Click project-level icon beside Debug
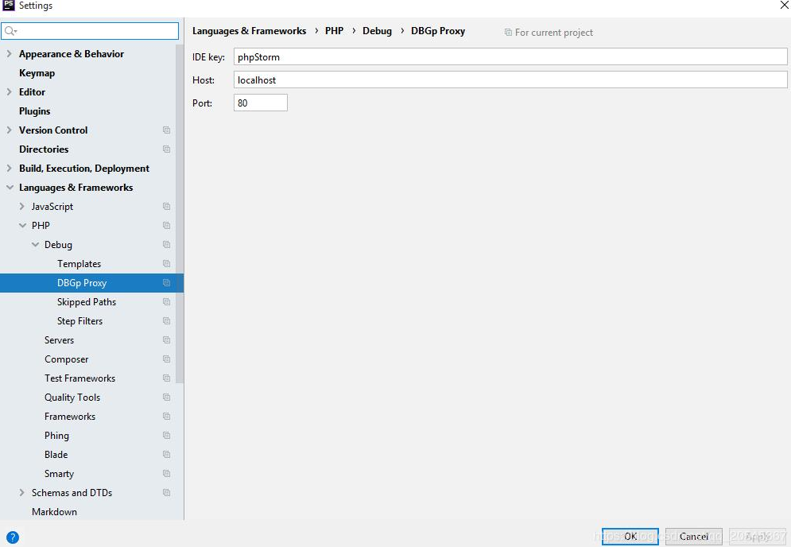791x547 pixels. pyautogui.click(x=166, y=245)
